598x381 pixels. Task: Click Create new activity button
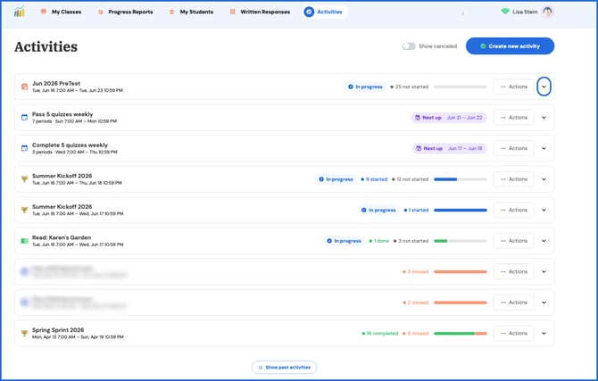pos(510,46)
